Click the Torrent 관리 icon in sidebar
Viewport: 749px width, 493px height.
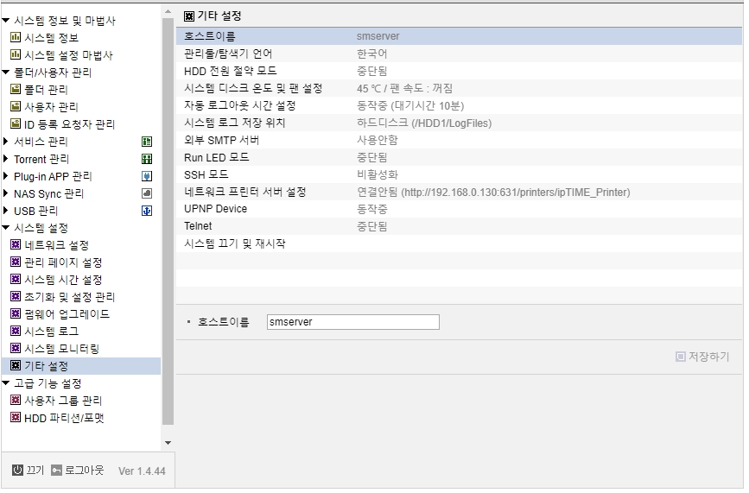pyautogui.click(x=147, y=160)
